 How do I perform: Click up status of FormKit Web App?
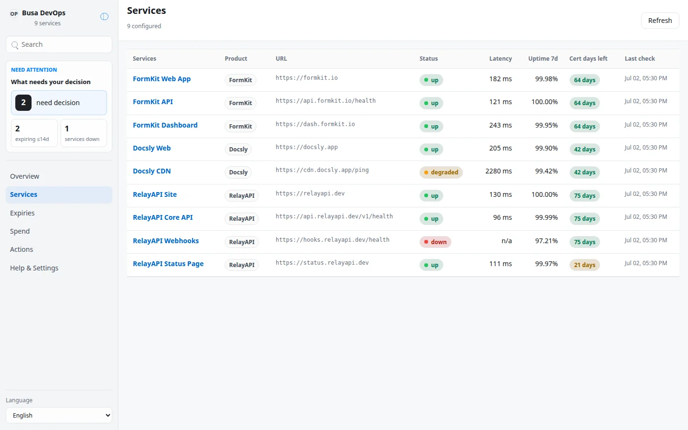[x=431, y=80]
